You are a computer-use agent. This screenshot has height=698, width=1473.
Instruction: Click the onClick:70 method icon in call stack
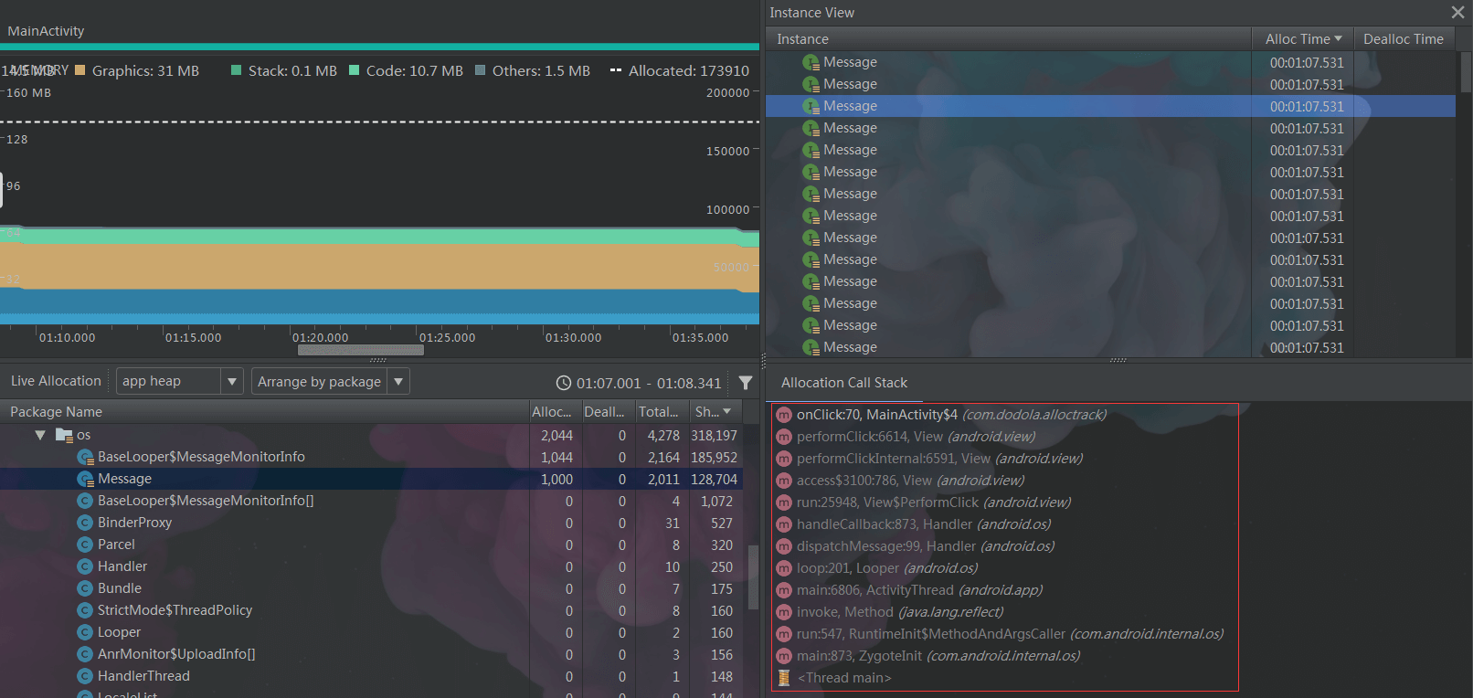(784, 415)
